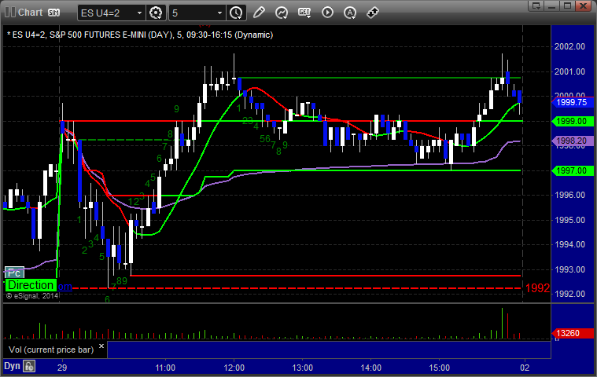Click the 1994.00 price axis label
The height and width of the screenshot is (377, 597).
pyautogui.click(x=569, y=244)
